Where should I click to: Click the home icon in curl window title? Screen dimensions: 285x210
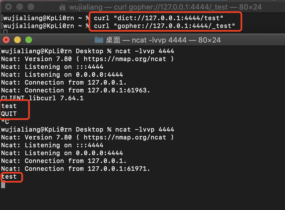[x=63, y=7]
